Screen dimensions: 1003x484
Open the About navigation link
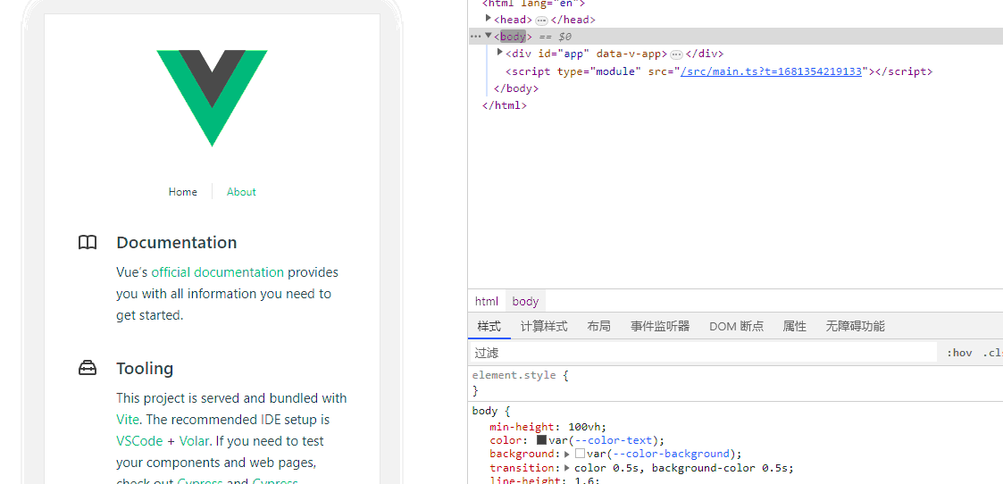point(241,192)
